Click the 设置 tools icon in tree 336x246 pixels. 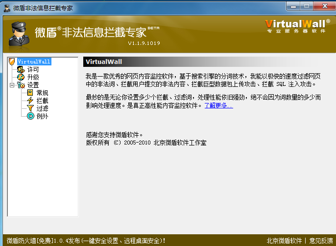21,85
